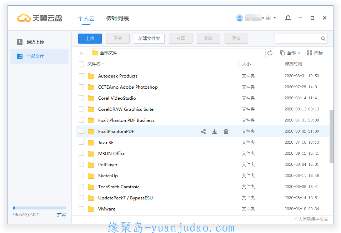Click the download icon on the FoxitPhantomPDF row
Image resolution: width=341 pixels, height=233 pixels.
(215, 132)
